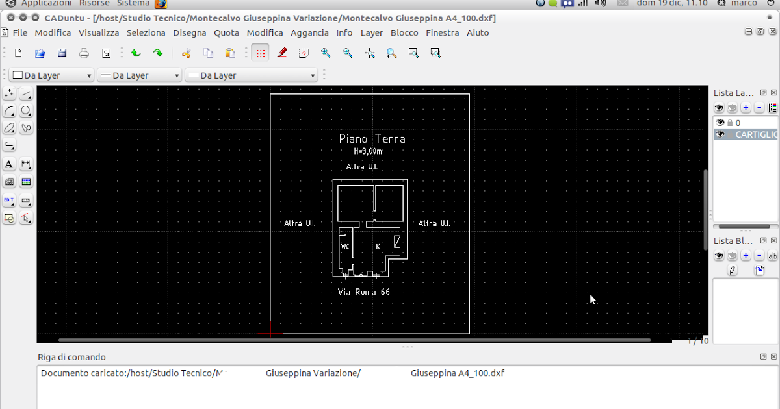Screen dimensions: 780x409
Task: Hide all blocks in Lista Blocchi
Action: click(x=733, y=256)
